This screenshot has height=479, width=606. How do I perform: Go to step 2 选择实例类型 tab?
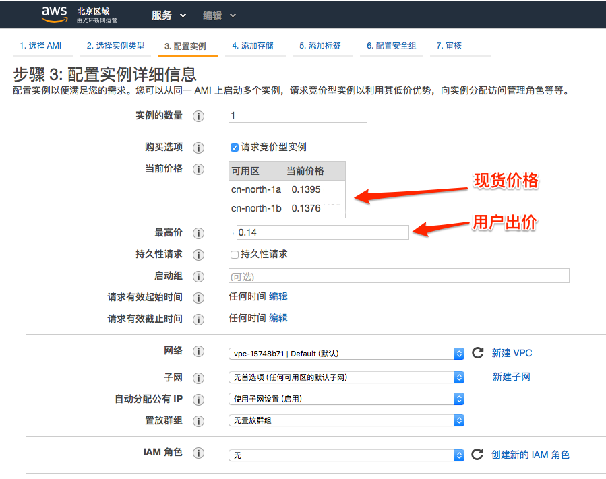tap(115, 46)
